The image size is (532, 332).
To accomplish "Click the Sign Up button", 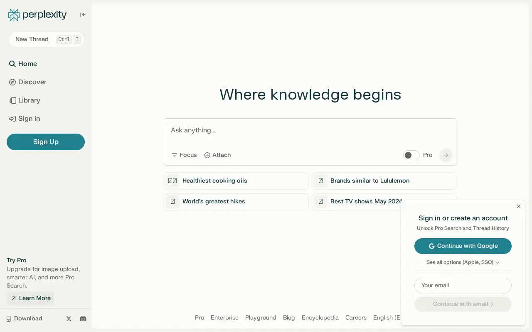I will pyautogui.click(x=46, y=142).
